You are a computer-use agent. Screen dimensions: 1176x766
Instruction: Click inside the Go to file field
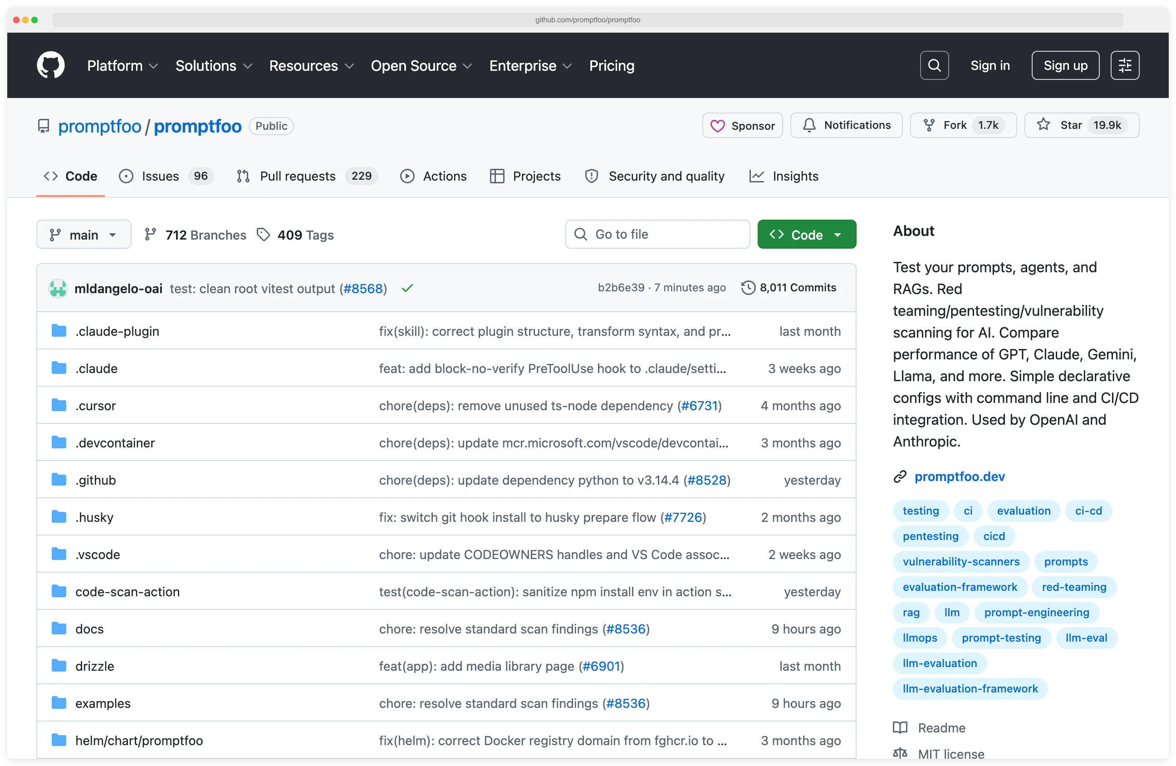coord(657,234)
